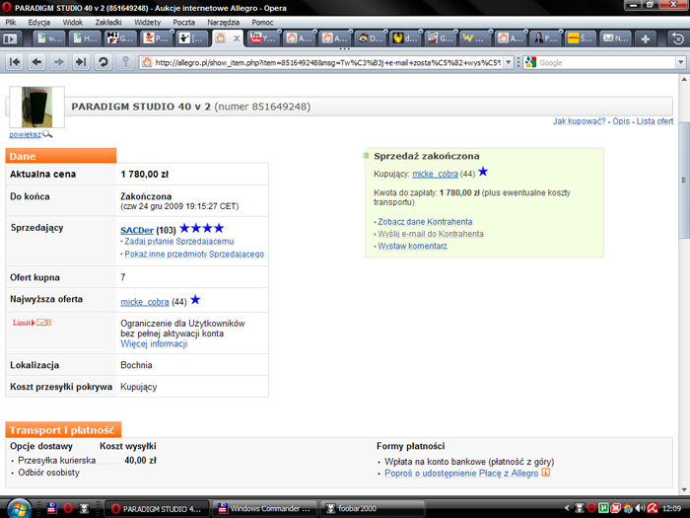Switch to the tab labeled P...
The image size is (690, 518).
(x=157, y=38)
